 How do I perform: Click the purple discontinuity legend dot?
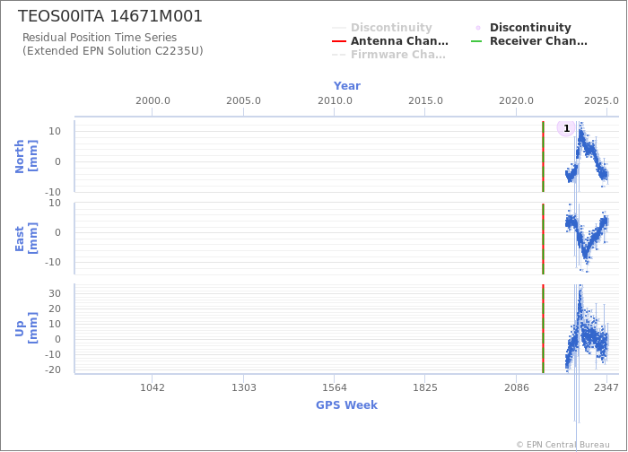coord(478,28)
